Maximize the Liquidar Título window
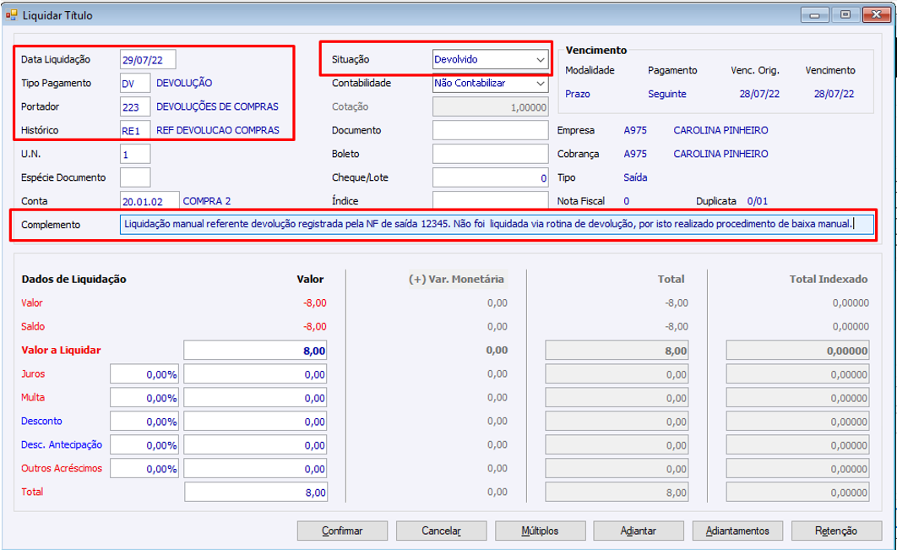Image resolution: width=897 pixels, height=550 pixels. (x=845, y=15)
